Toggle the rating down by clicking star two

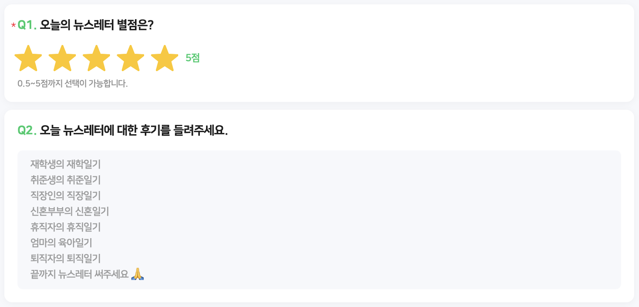coord(63,58)
